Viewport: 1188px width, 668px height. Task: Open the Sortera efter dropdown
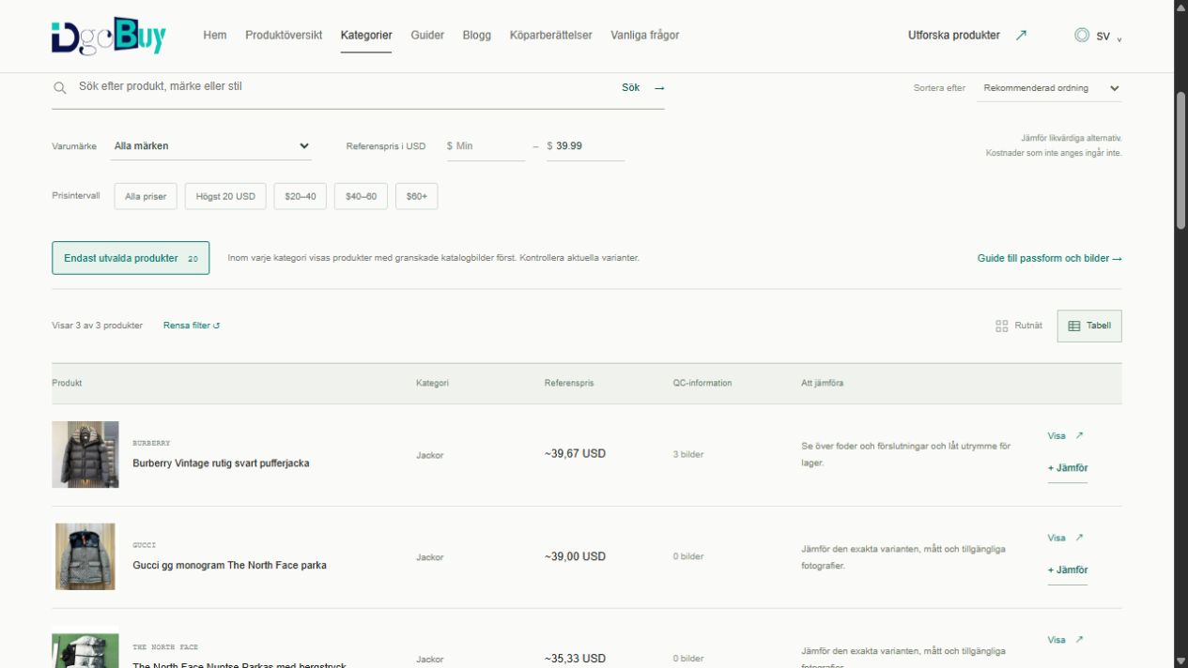[1049, 88]
